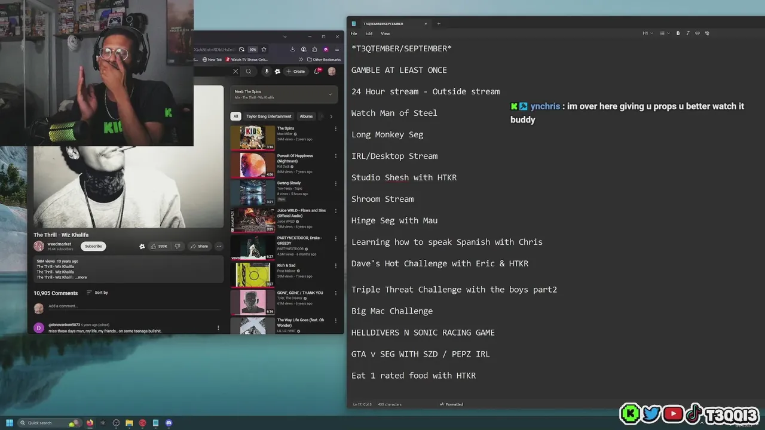765x430 pixels.
Task: Show more bookmarks with double chevron
Action: 301,60
